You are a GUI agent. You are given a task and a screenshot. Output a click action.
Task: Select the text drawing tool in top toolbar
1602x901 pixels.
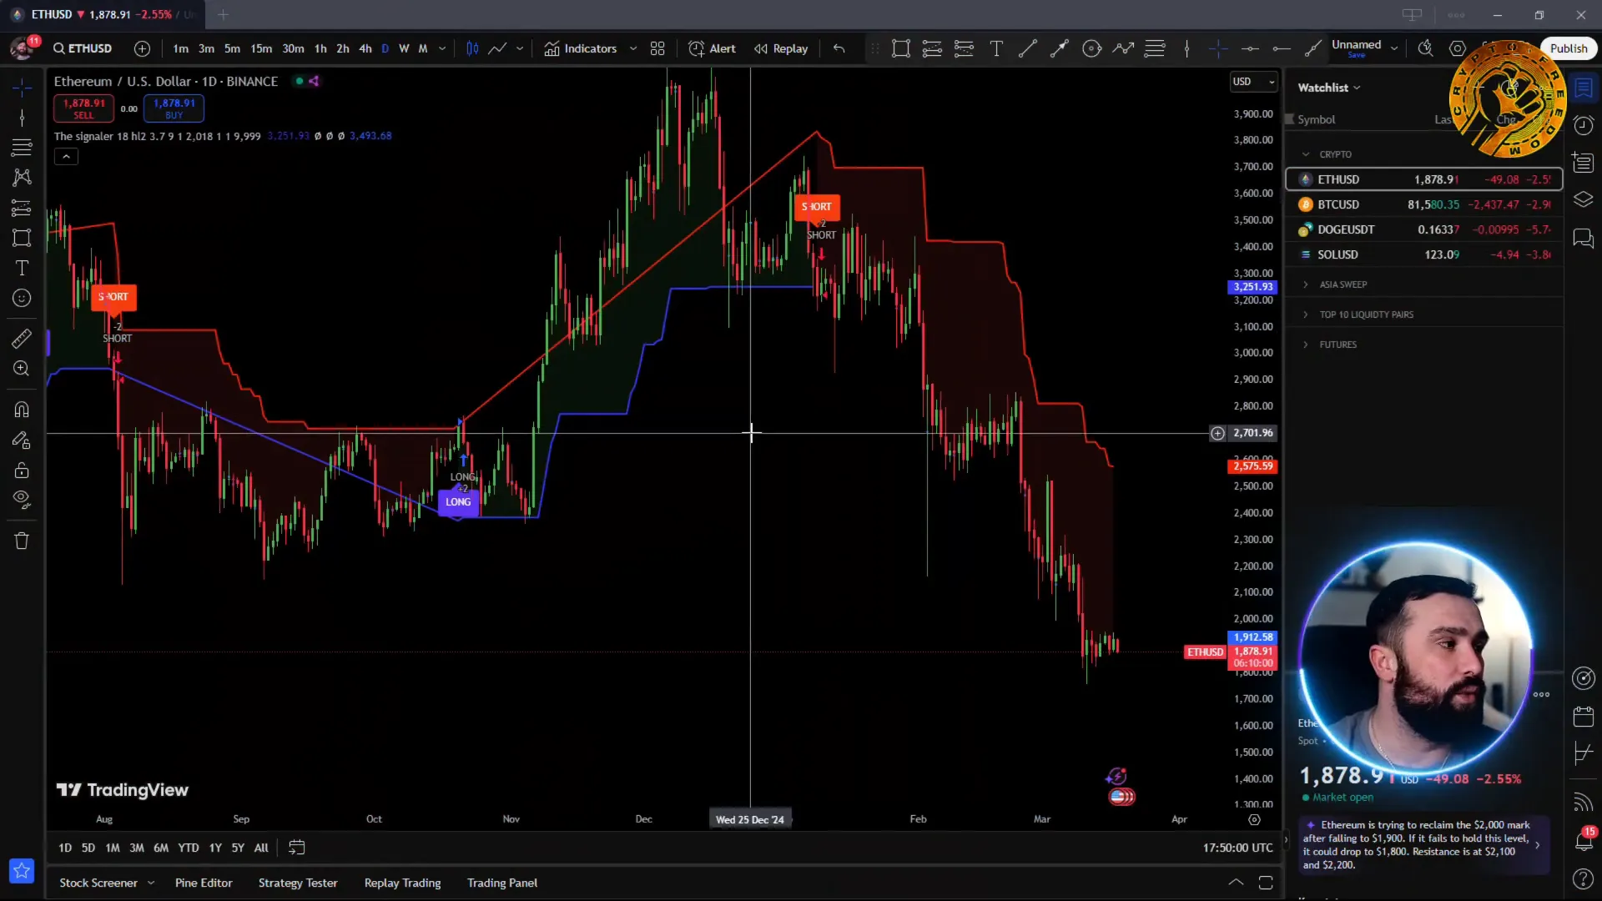click(996, 48)
